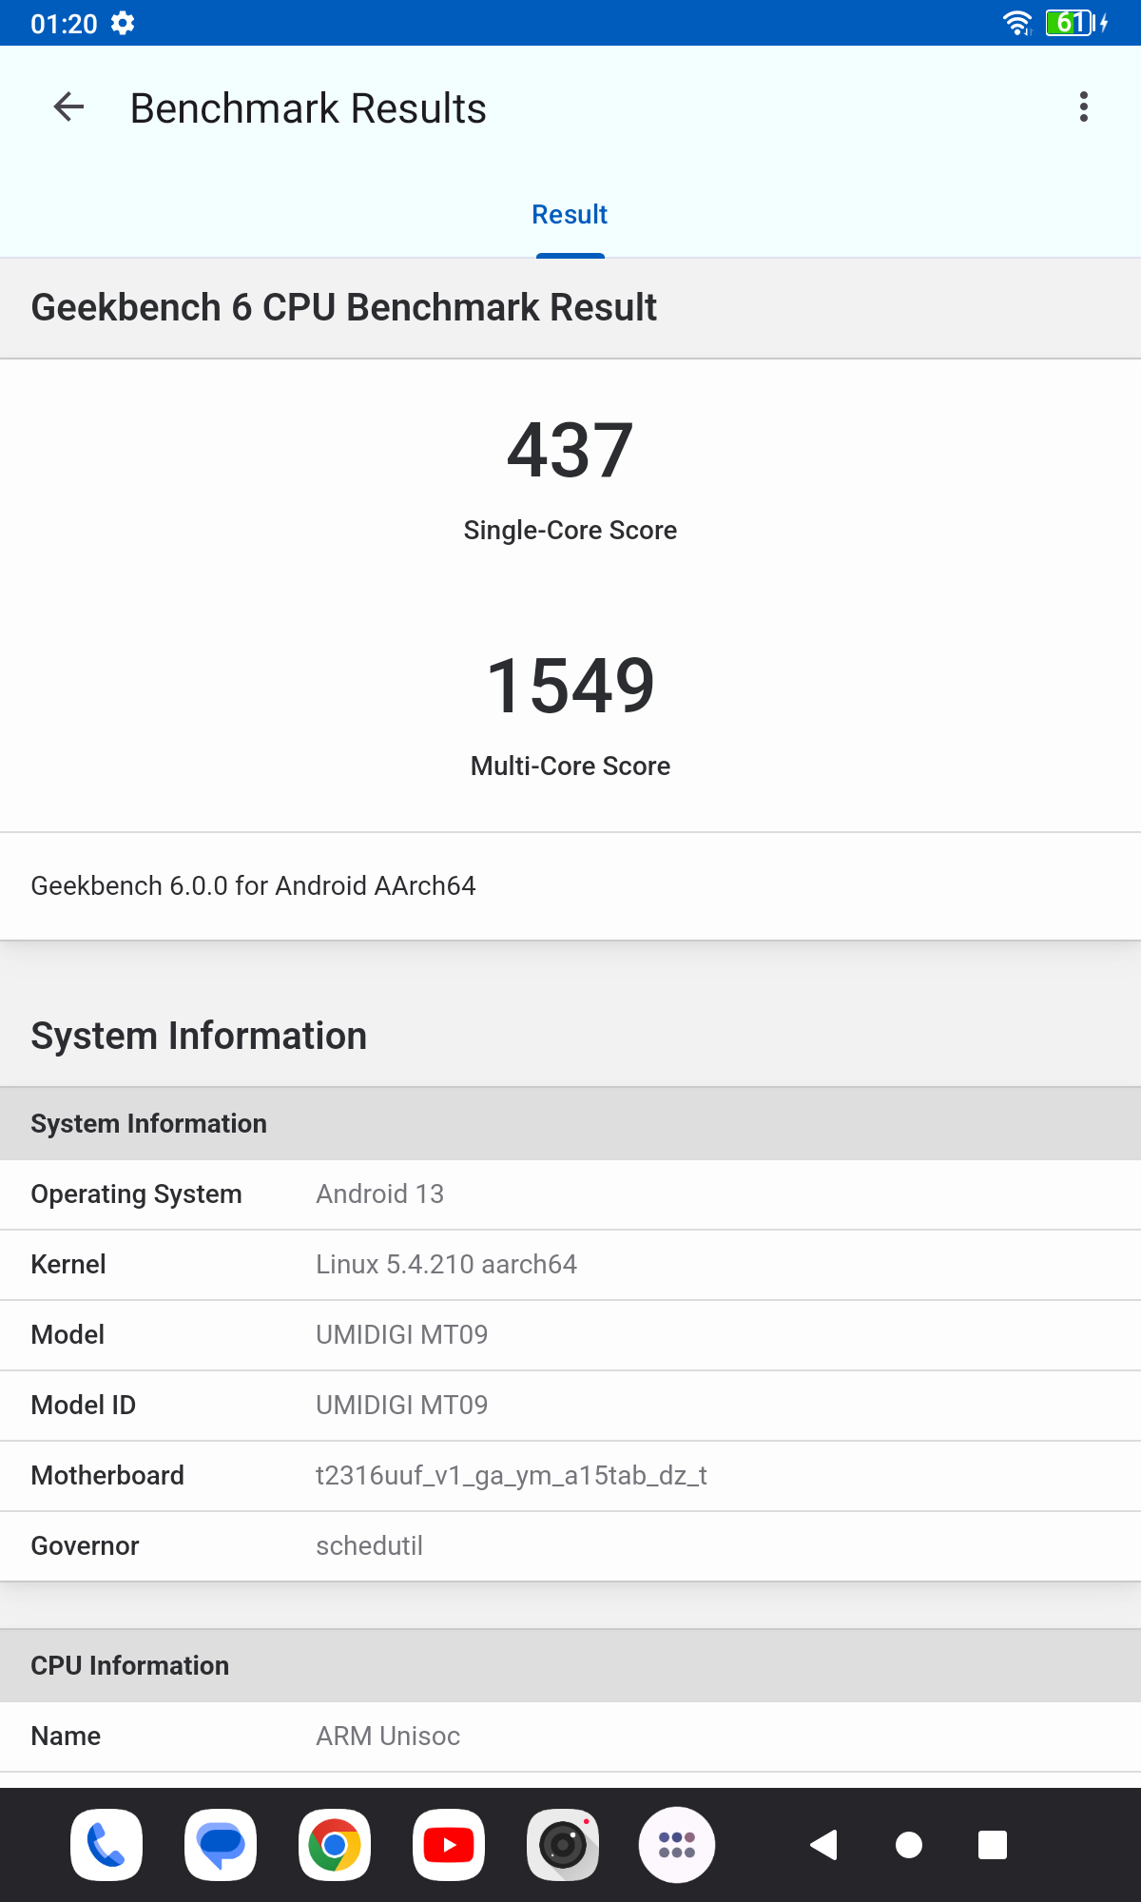1141x1902 pixels.
Task: Tap the 01:20 clock in the status bar
Action: point(64,24)
